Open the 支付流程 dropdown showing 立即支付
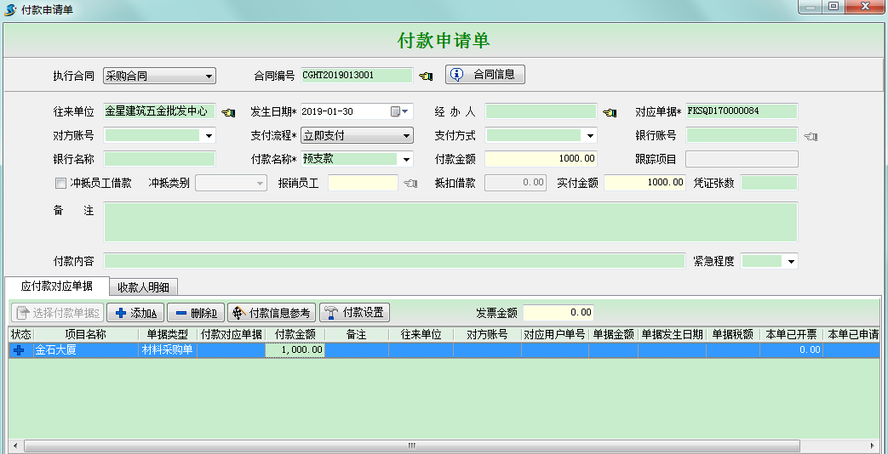This screenshot has width=888, height=454. coord(357,136)
